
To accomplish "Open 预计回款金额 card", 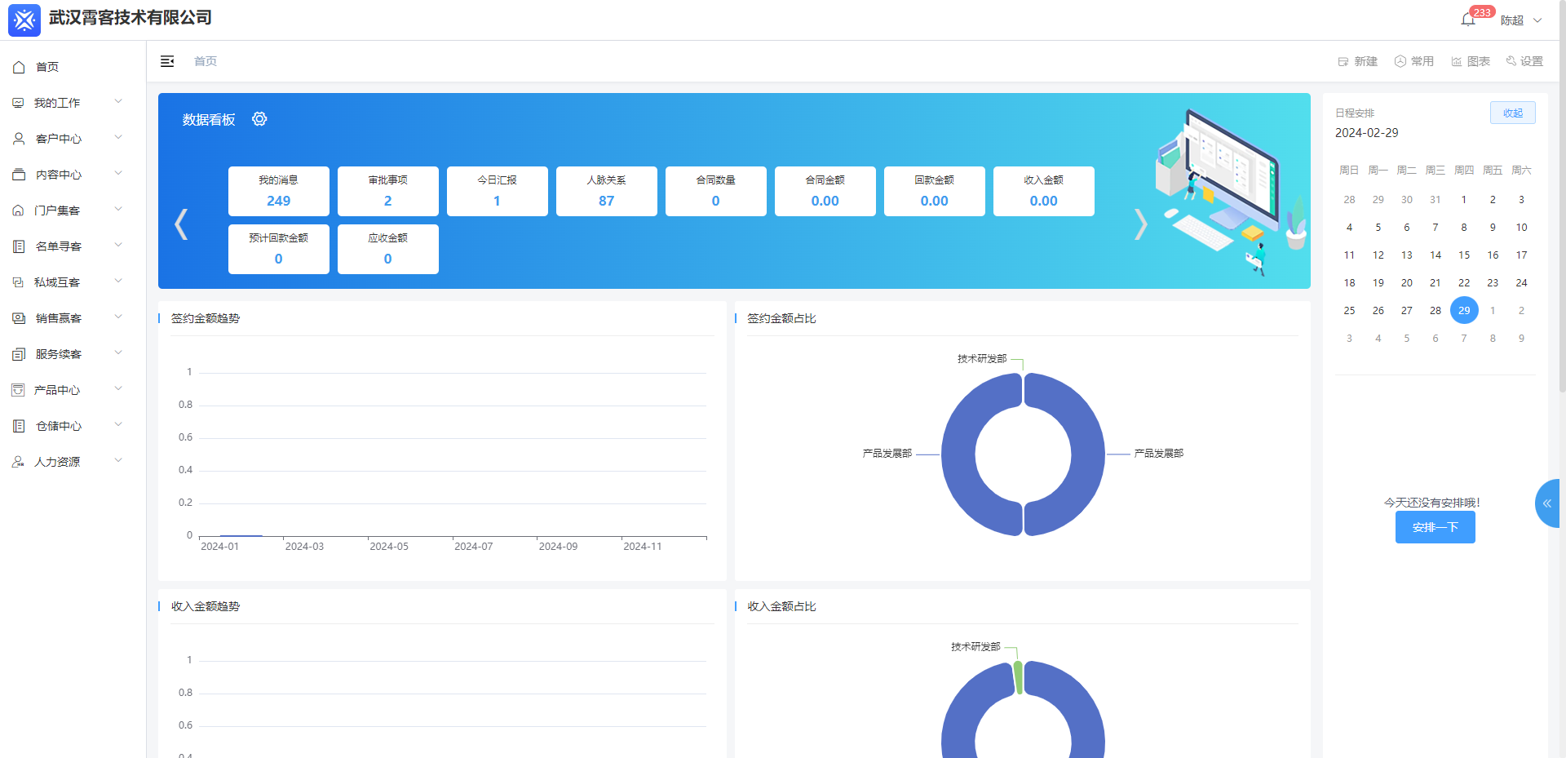I will tap(279, 249).
